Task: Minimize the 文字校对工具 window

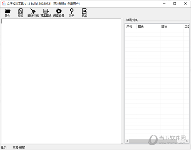Action: pos(164,3)
